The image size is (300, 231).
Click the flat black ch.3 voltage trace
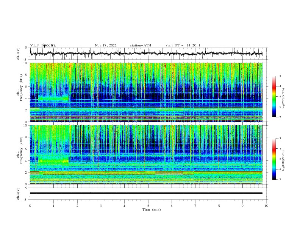click(x=146, y=193)
